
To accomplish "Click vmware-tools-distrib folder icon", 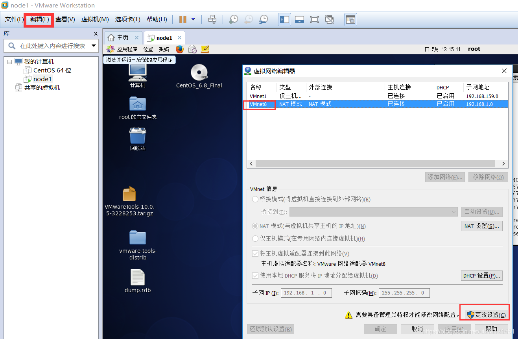I will click(138, 245).
